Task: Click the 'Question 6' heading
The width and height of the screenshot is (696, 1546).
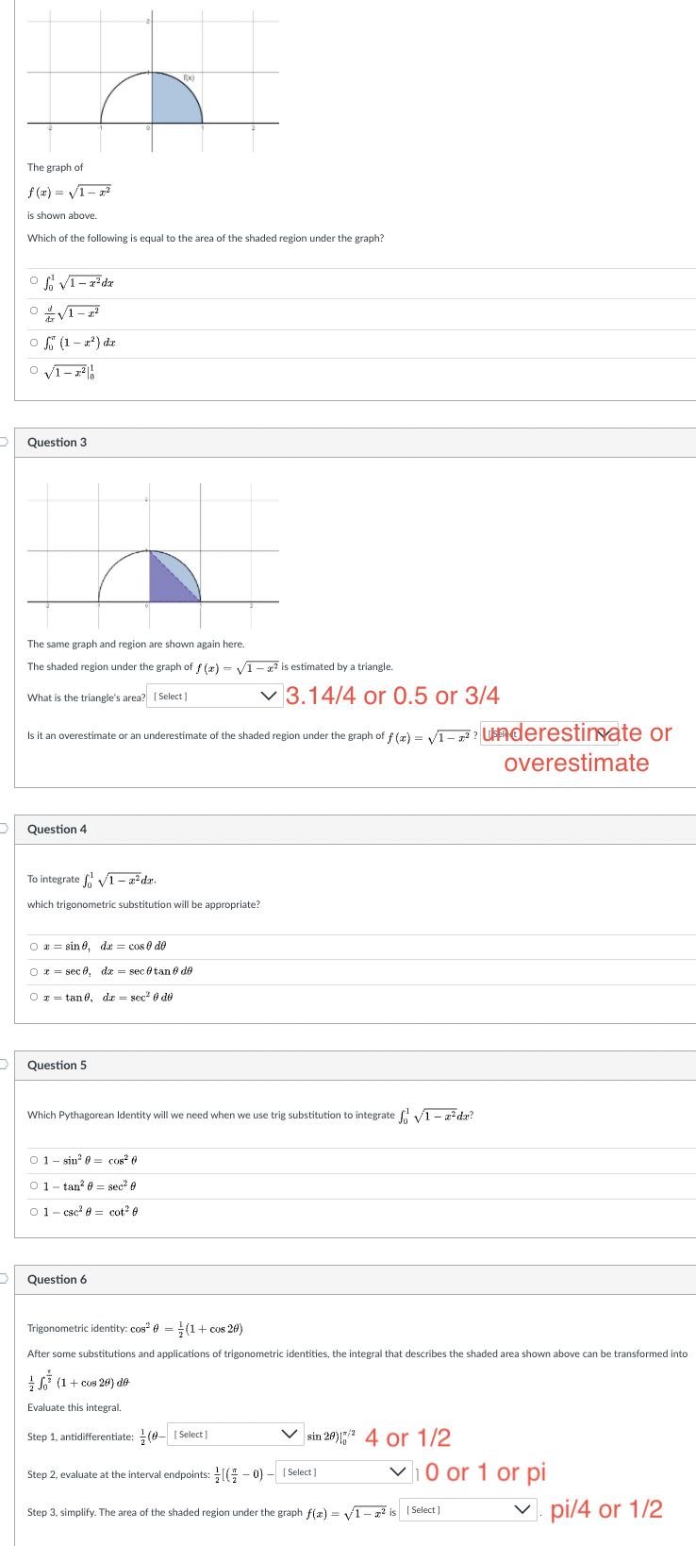Action: pos(57,1279)
